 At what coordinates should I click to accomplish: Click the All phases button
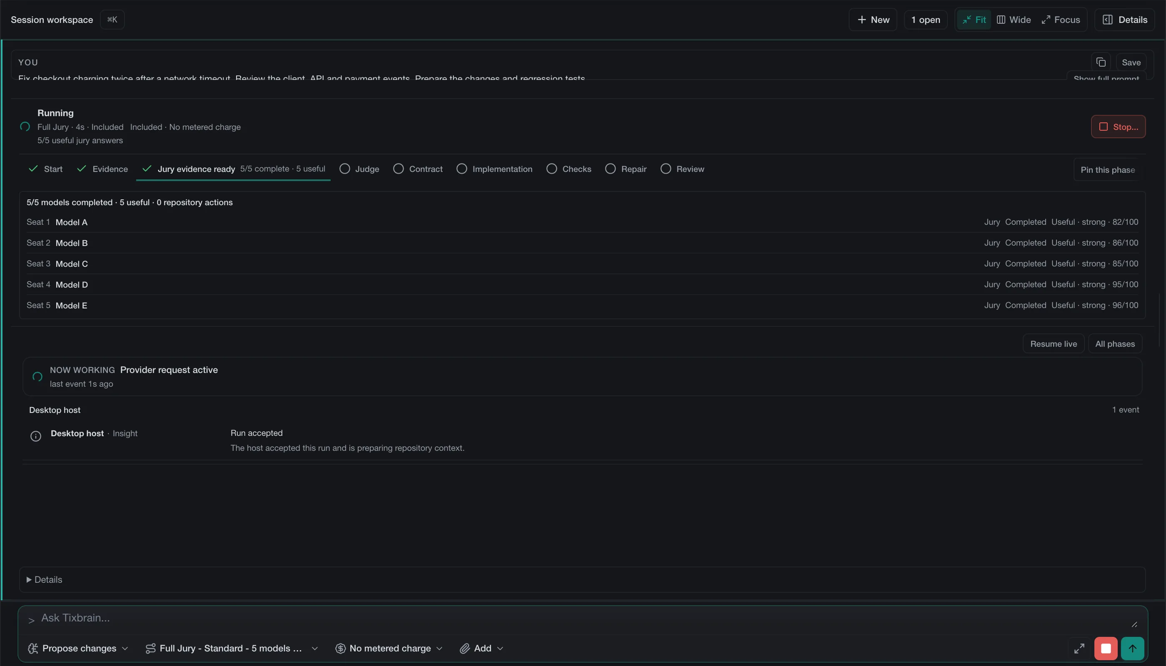coord(1115,343)
